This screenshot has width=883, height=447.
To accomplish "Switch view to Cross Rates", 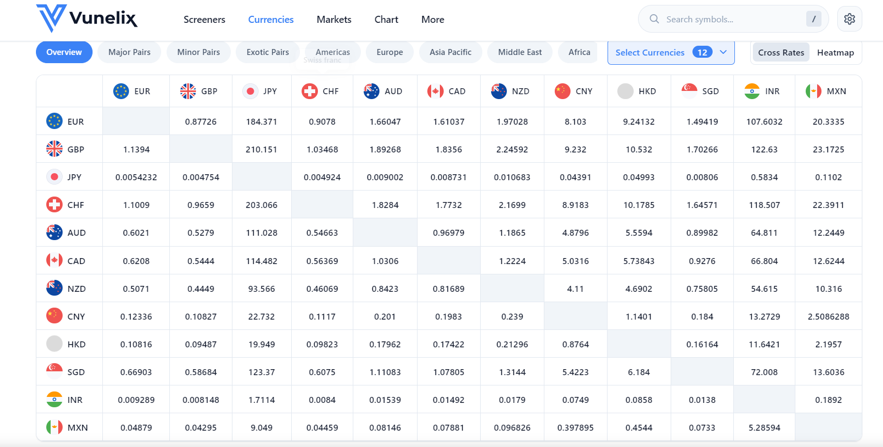I will point(781,52).
